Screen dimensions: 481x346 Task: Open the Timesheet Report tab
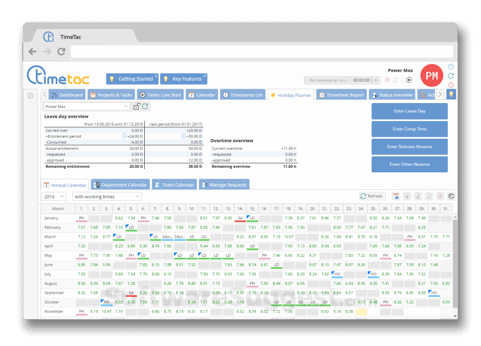341,94
